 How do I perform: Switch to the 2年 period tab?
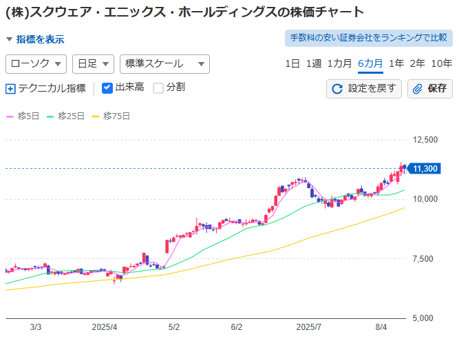tap(418, 63)
